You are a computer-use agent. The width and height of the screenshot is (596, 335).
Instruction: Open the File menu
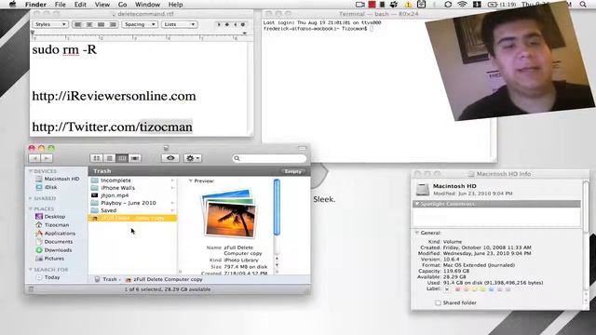[60, 5]
